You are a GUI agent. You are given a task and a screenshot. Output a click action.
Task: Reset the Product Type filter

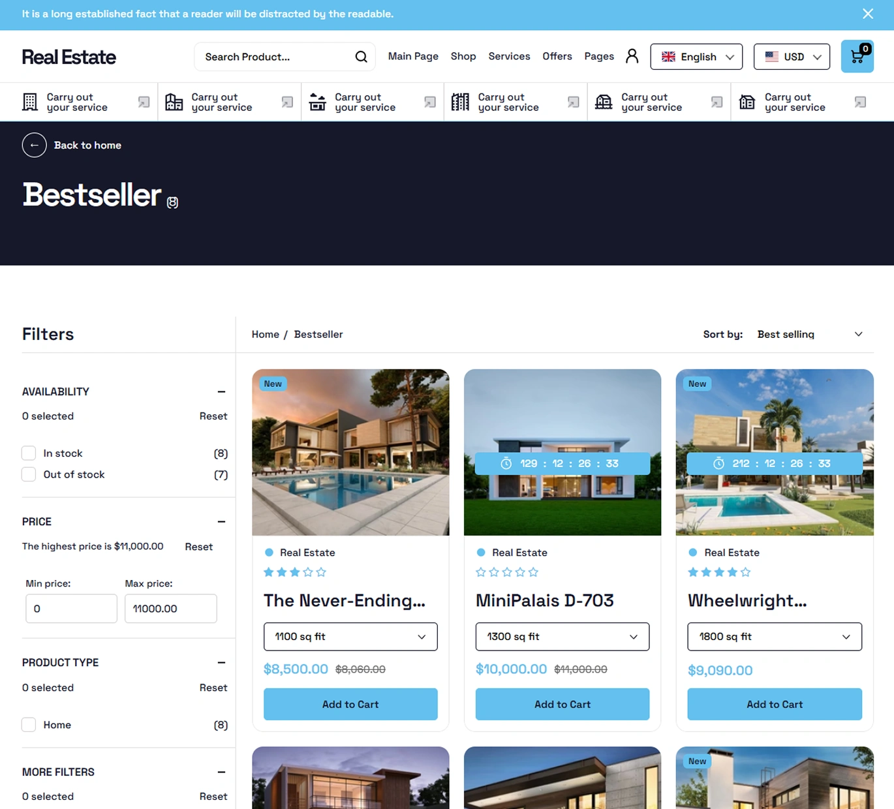click(x=213, y=688)
